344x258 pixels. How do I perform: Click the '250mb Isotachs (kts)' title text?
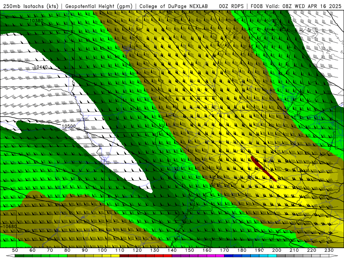pos(31,6)
